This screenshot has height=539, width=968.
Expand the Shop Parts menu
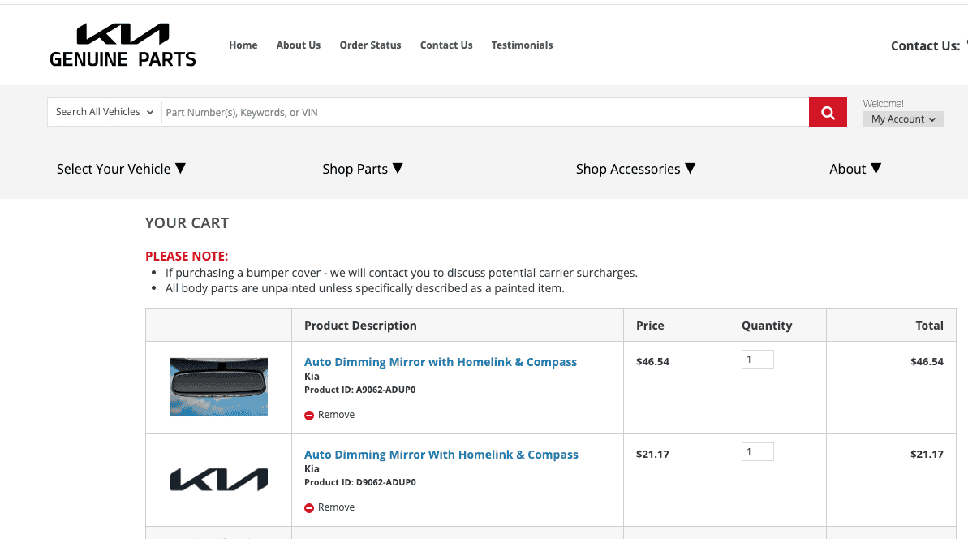pyautogui.click(x=363, y=169)
